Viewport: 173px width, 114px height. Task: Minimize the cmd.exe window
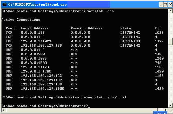coord(161,5)
